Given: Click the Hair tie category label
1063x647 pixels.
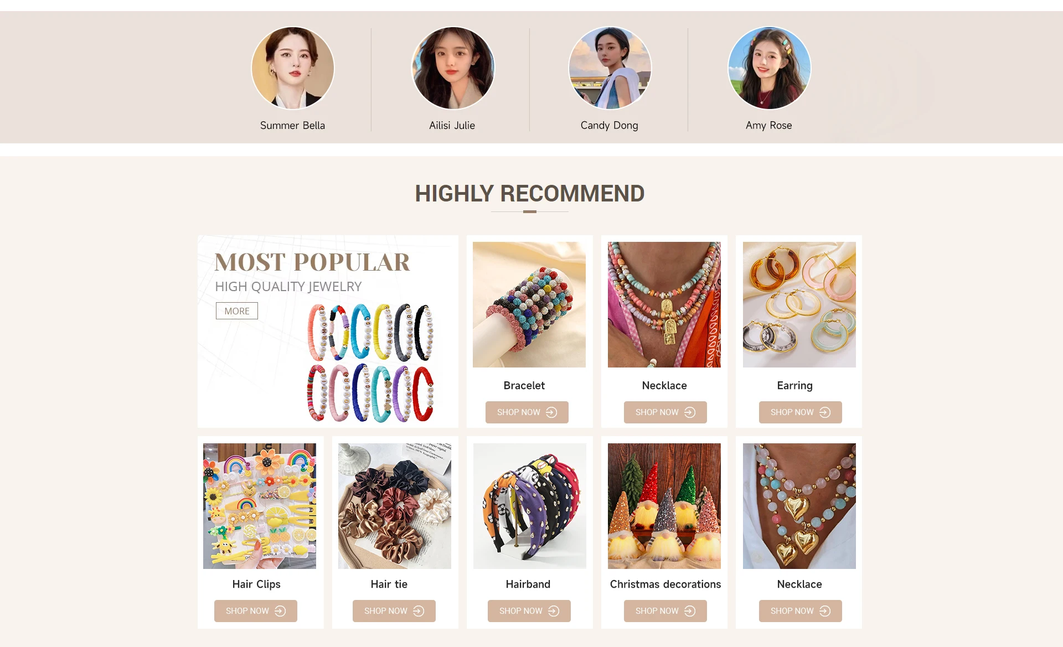Looking at the screenshot, I should point(389,584).
